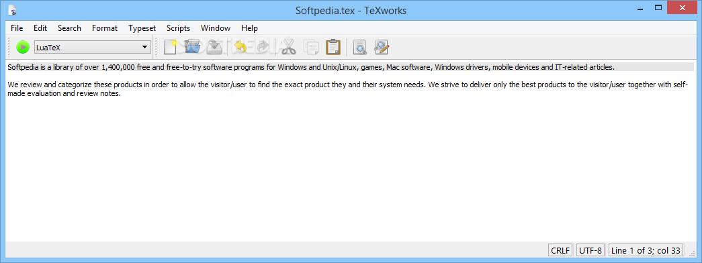
Task: Open the LuaTeX engine dropdown
Action: click(93, 47)
